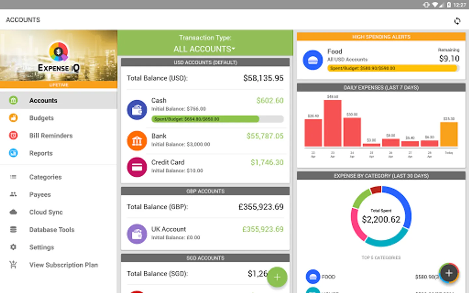Tap Bank Initial Balance $3,000.00 text
469x293 pixels.
(x=181, y=144)
